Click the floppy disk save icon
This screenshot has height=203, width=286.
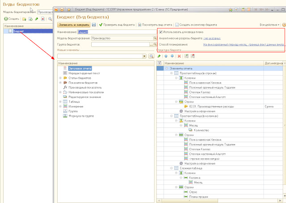(94, 25)
